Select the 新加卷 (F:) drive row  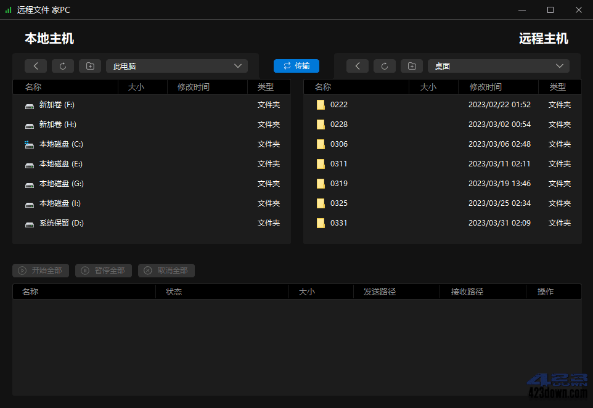57,105
